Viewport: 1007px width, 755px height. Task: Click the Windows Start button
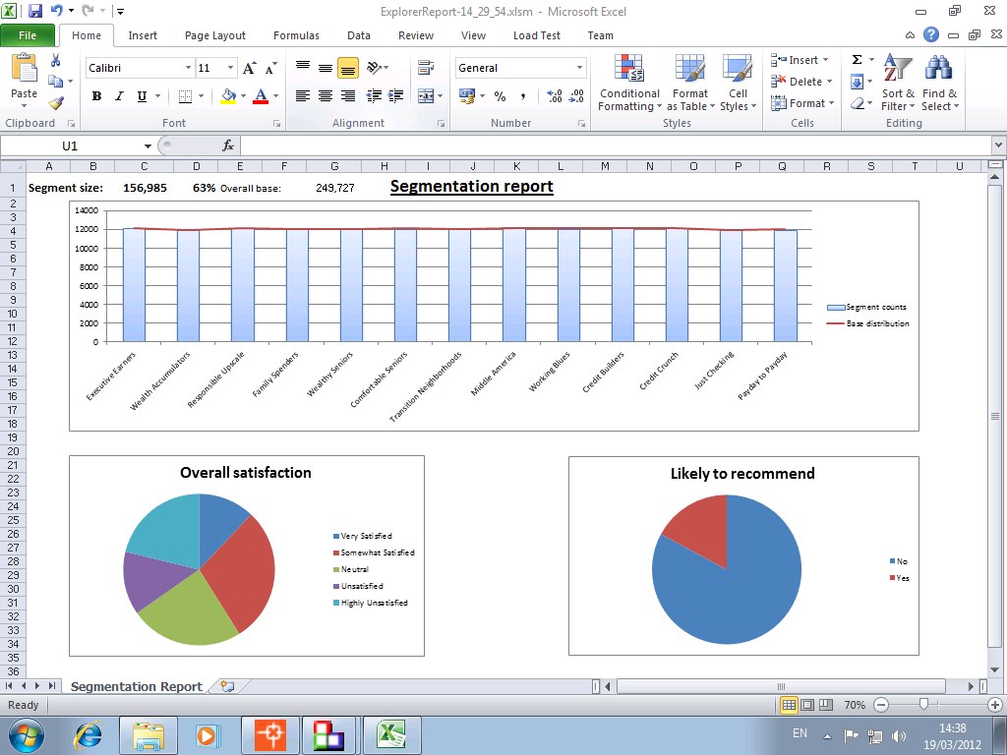click(26, 734)
